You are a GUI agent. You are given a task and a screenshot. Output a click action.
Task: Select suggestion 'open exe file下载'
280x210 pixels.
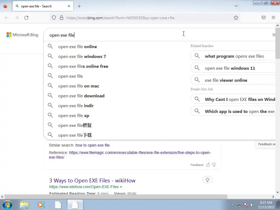point(115,135)
